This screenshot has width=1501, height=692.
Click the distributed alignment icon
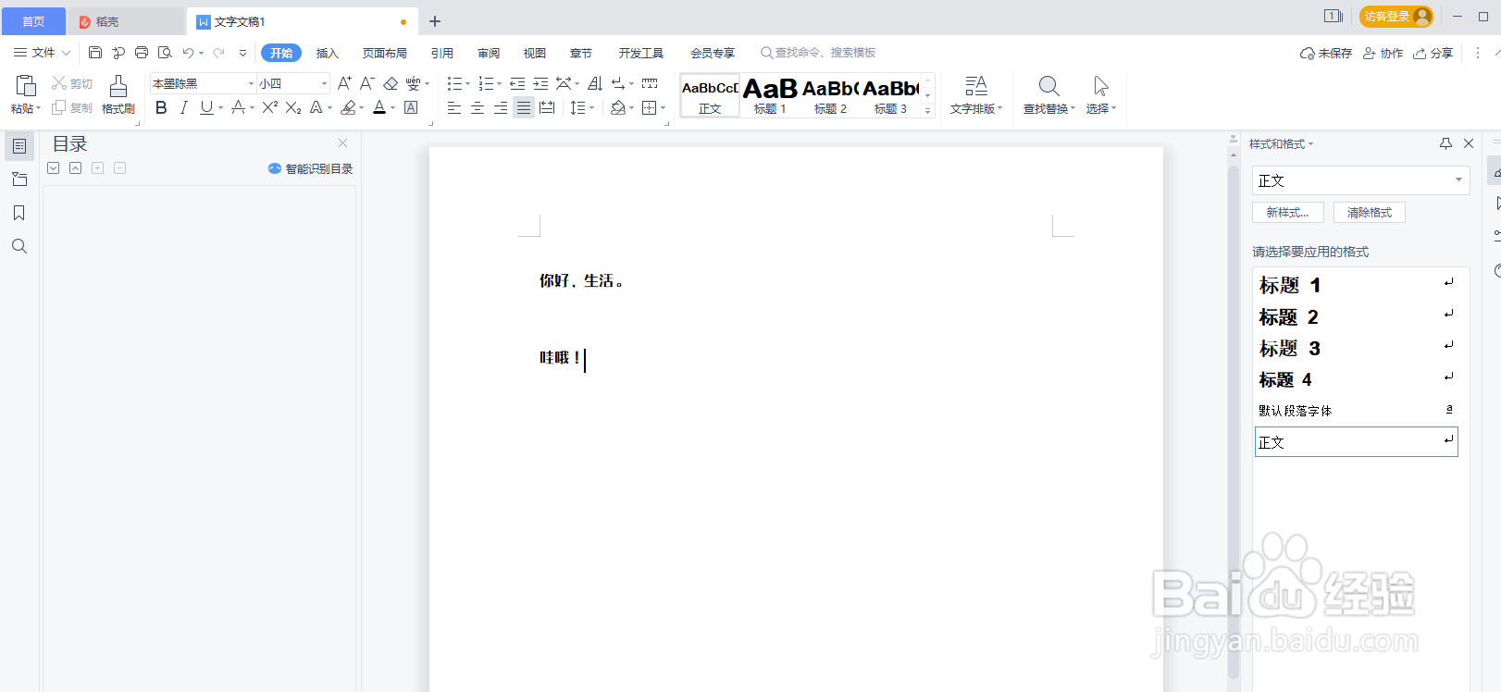pos(547,108)
